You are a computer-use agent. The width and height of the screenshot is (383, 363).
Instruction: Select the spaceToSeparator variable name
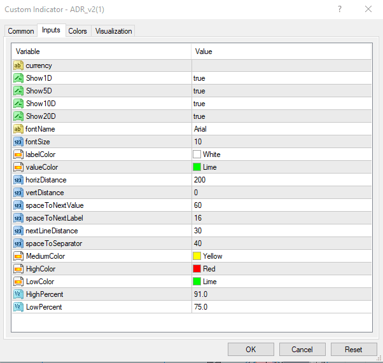[53, 243]
